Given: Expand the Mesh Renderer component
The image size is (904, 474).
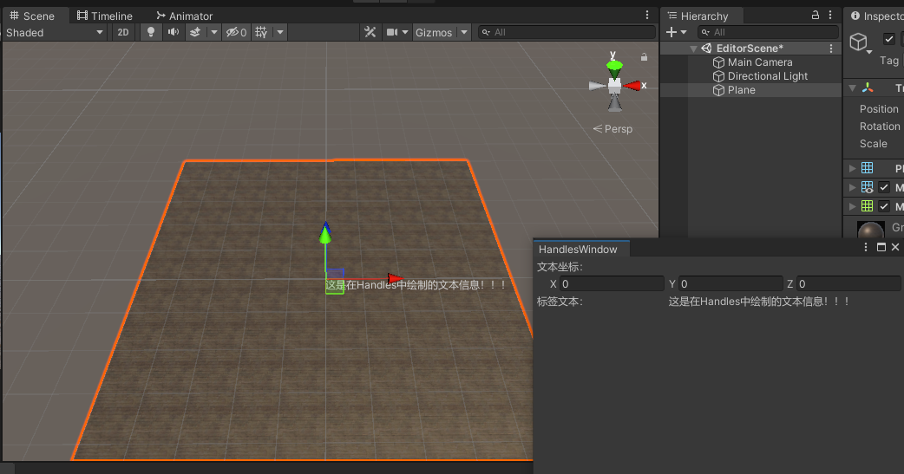Looking at the screenshot, I should tap(852, 187).
